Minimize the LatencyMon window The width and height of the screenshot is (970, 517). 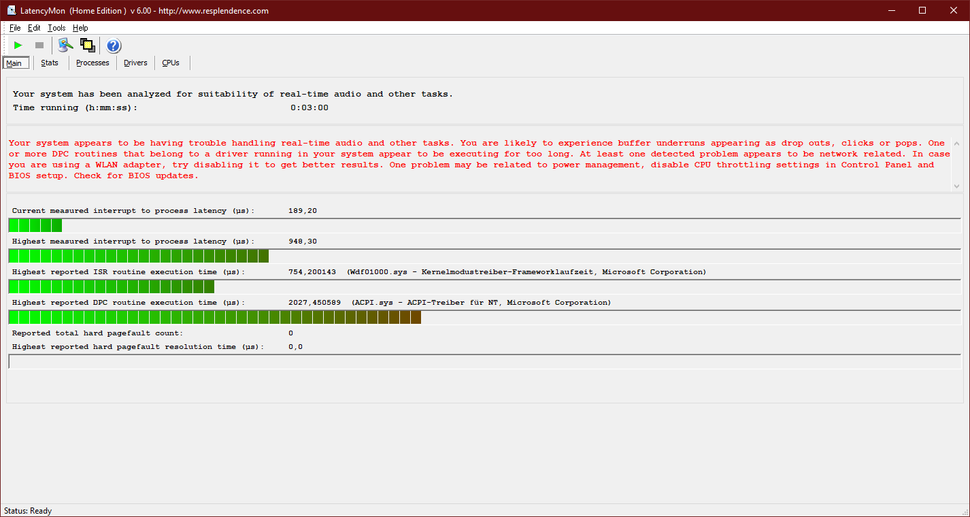(x=892, y=10)
